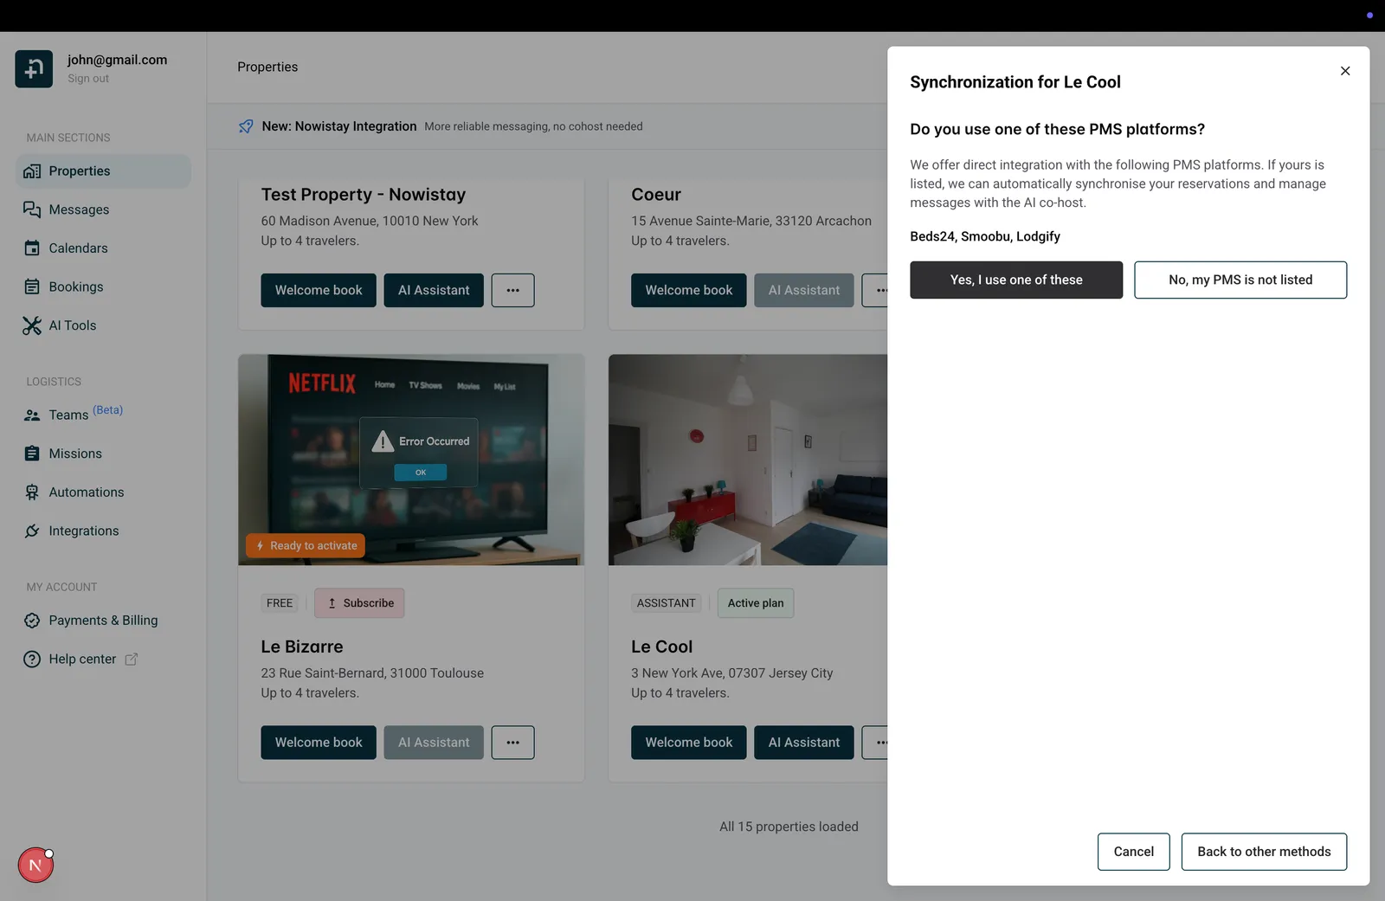Close the Synchronization for Le Cool panel
This screenshot has height=901, width=1385.
(x=1345, y=71)
